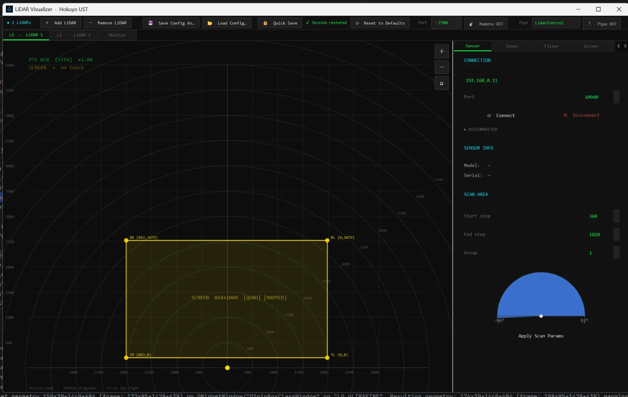The width and height of the screenshot is (628, 397).
Task: Click the Apply Scan Params button
Action: 541,336
